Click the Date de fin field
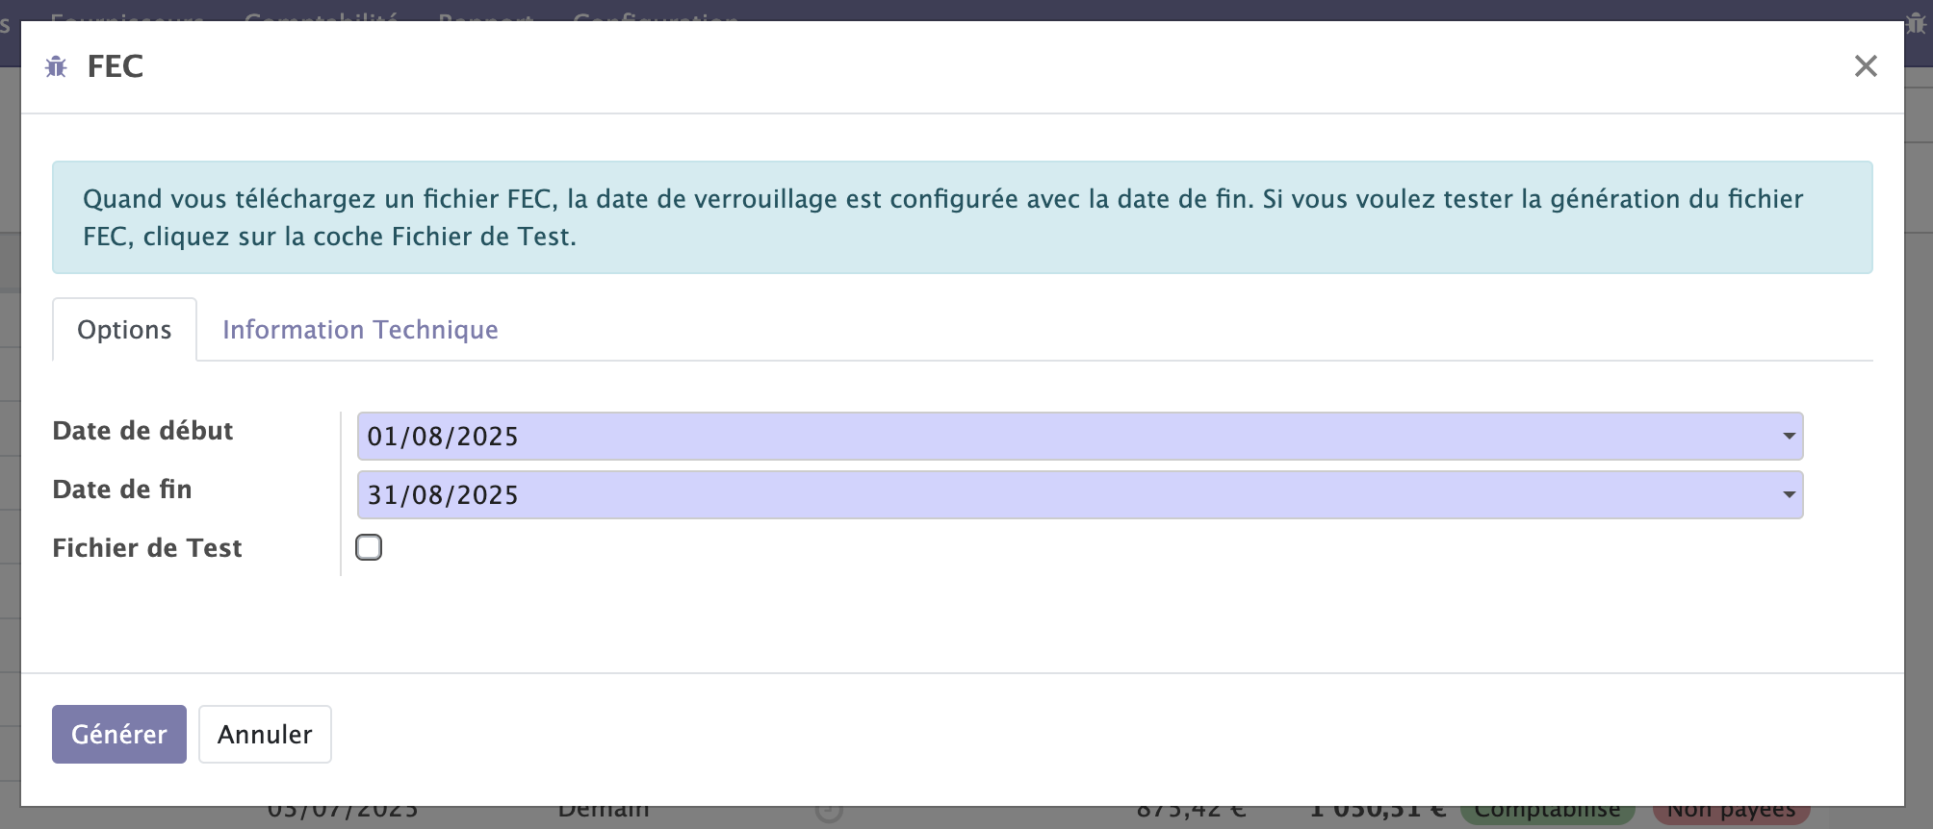The height and width of the screenshot is (829, 1933). (x=1059, y=495)
